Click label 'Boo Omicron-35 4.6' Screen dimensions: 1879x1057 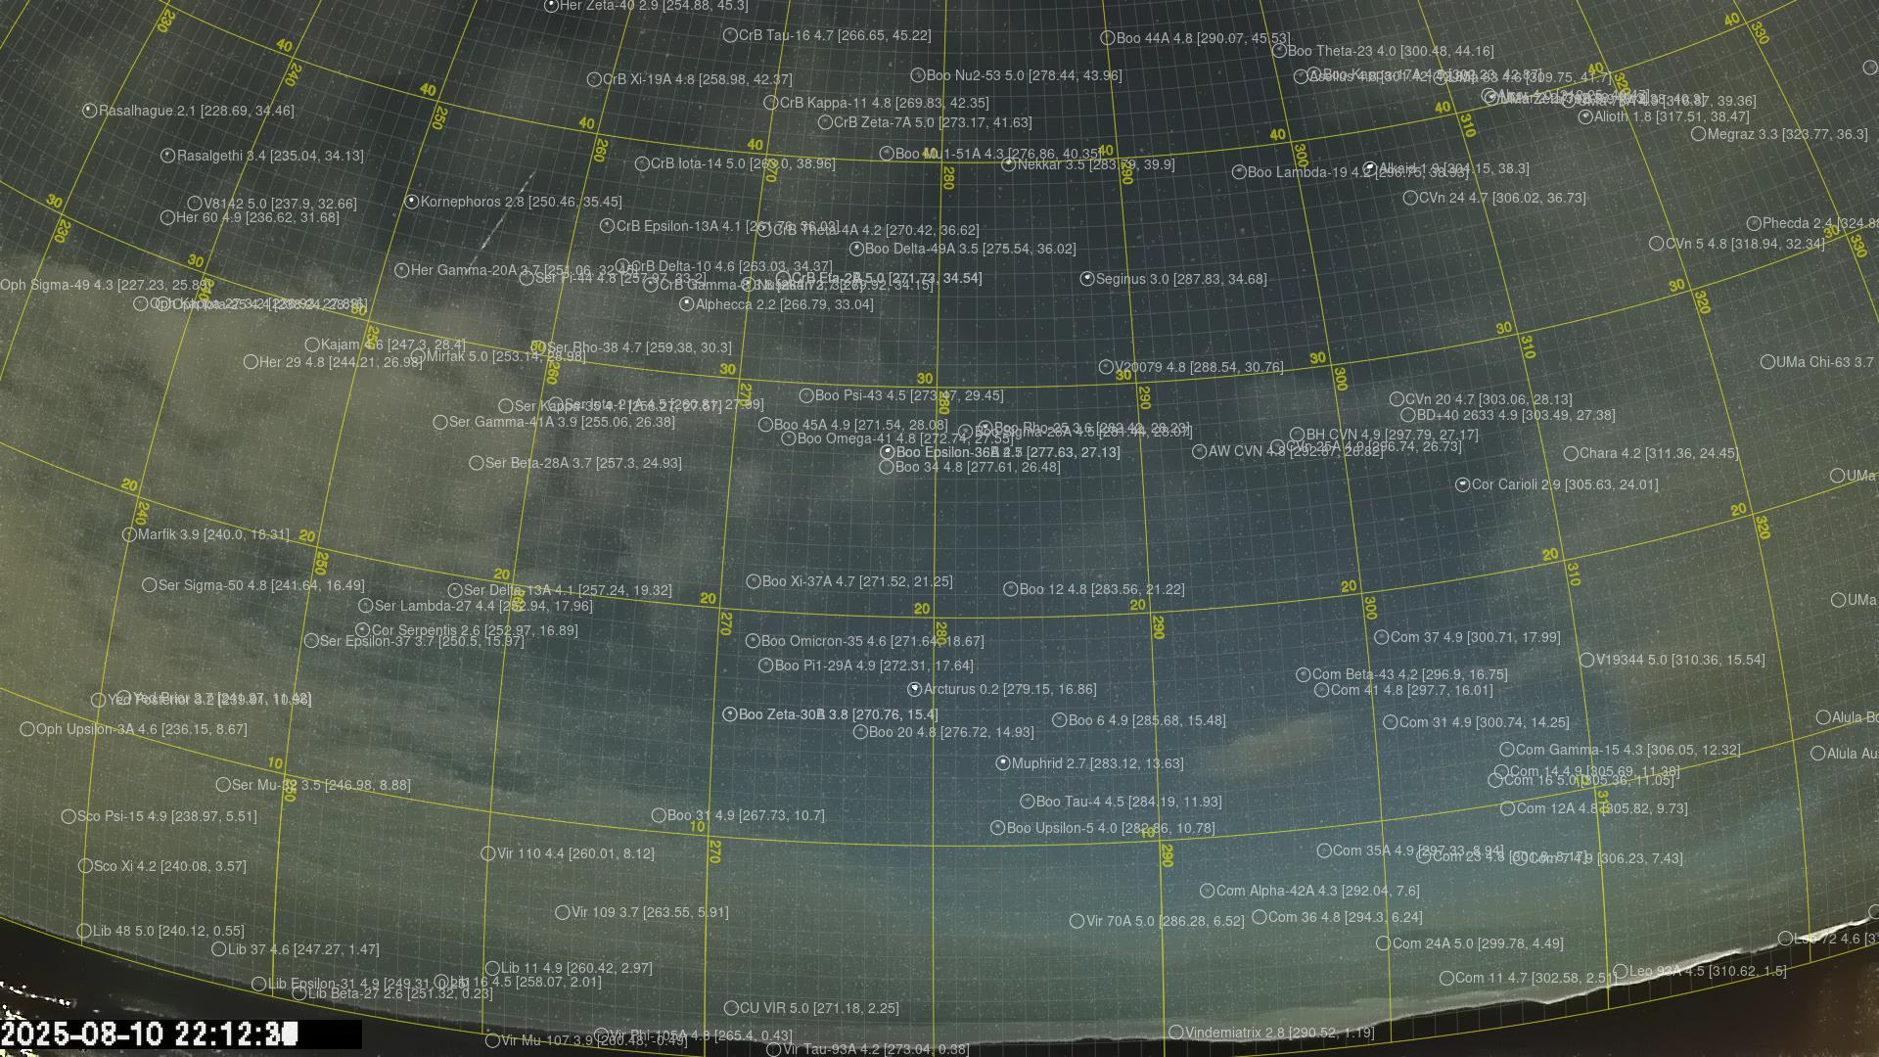[x=824, y=641]
